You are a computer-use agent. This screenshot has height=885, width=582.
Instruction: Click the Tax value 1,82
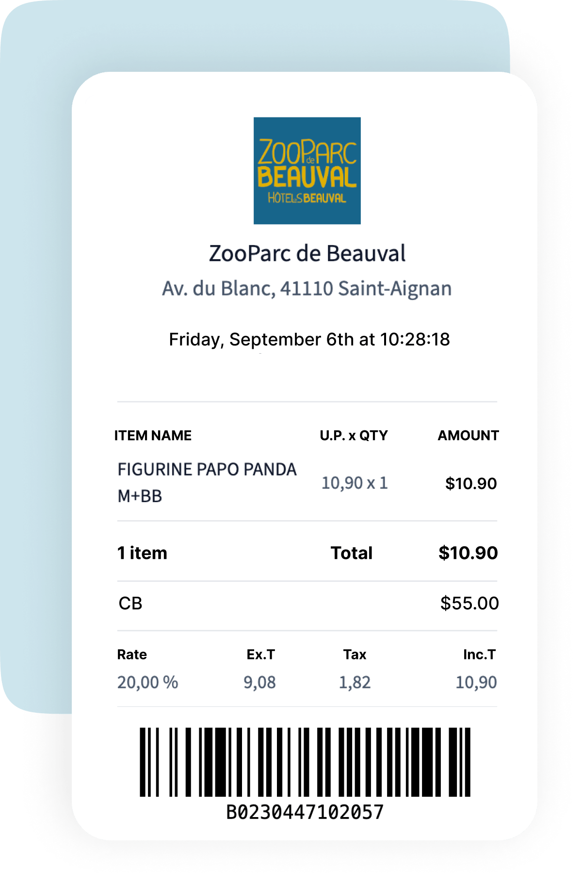pos(355,683)
